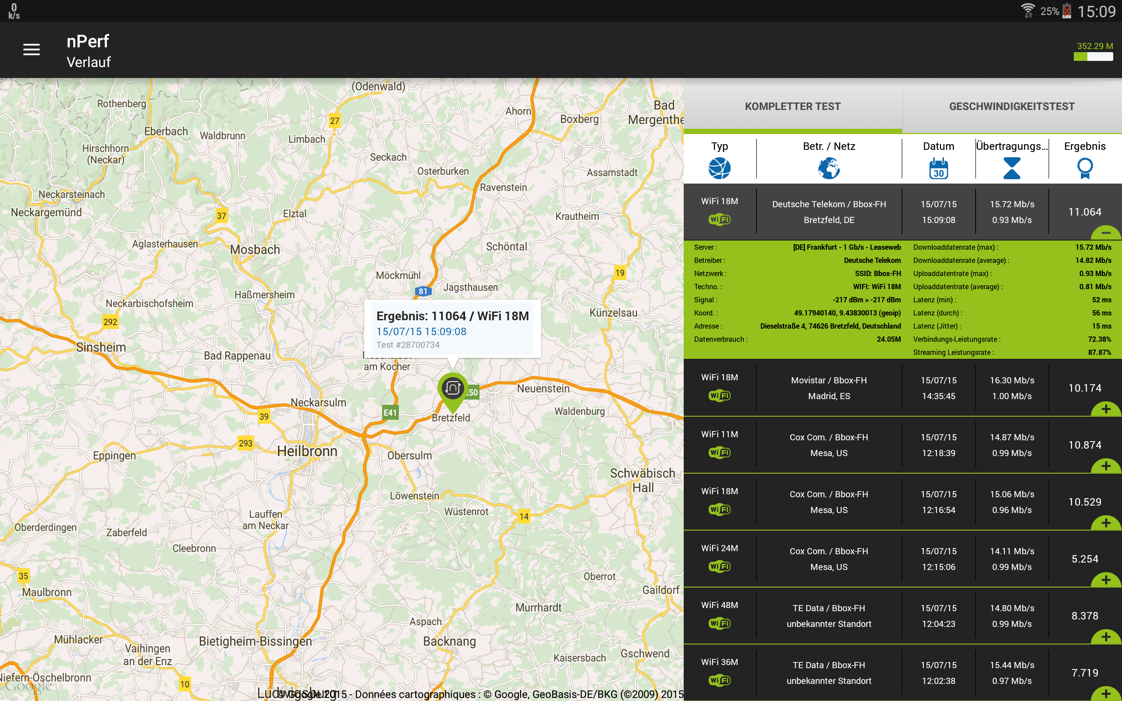Select the 5.254 result score
Screen dimensions: 1122x701
click(1085, 559)
